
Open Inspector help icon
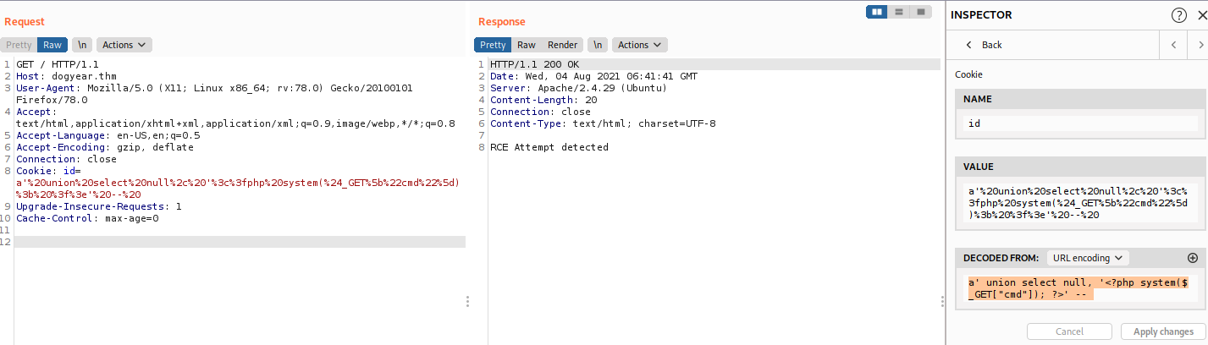(x=1178, y=15)
